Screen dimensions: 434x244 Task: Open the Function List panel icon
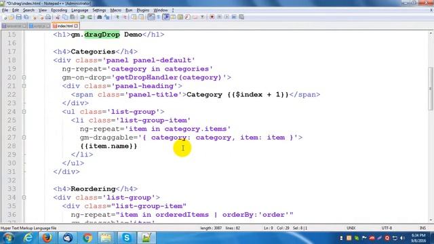tap(187, 17)
